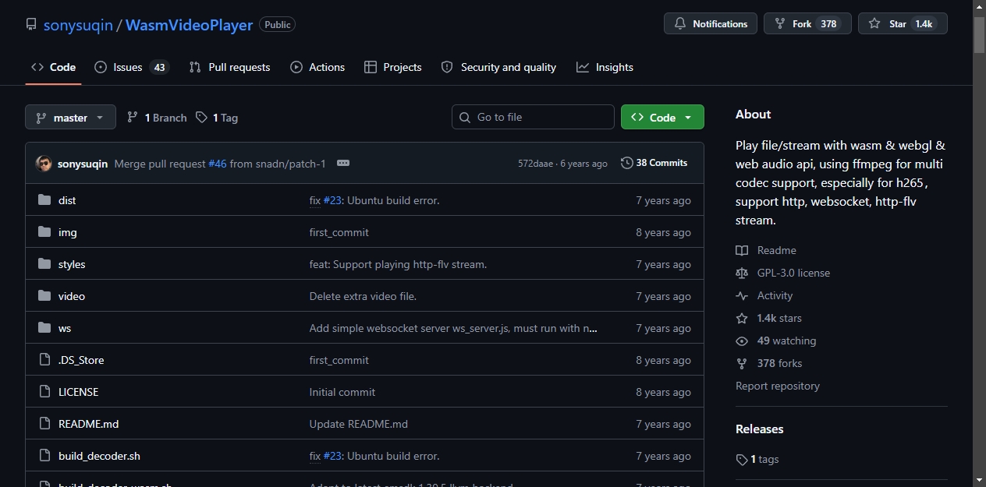Click commit message 'Update README.md'
The width and height of the screenshot is (986, 487).
click(x=359, y=424)
